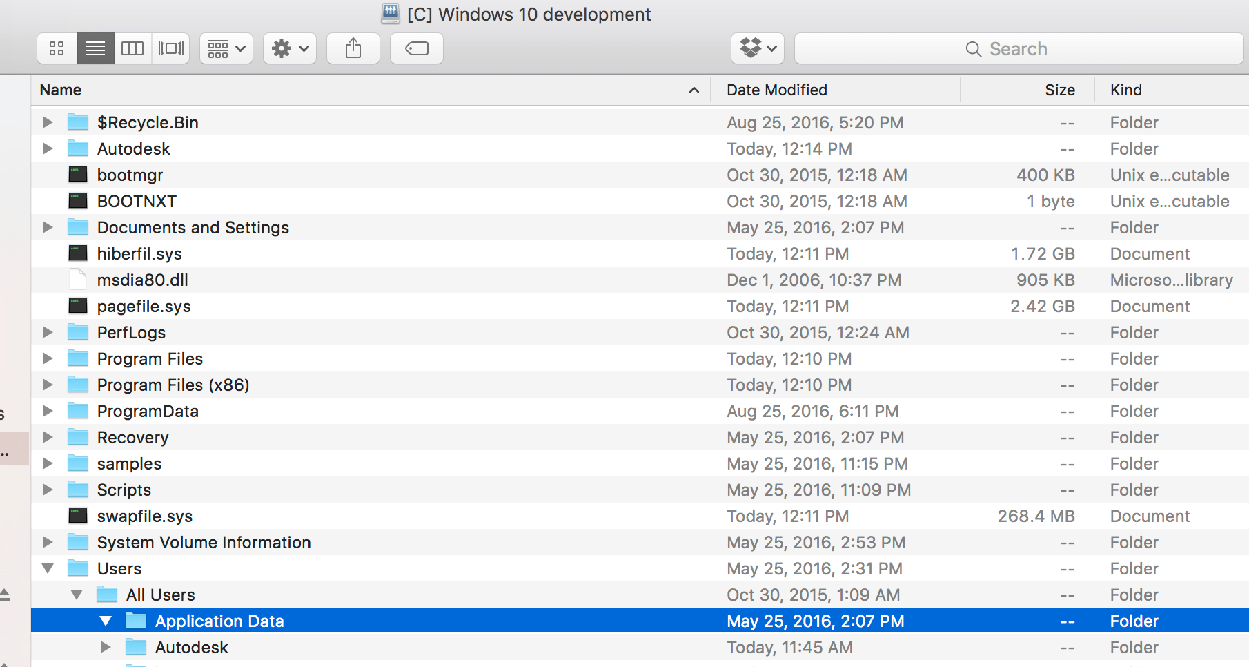Click the "Oct 30, 2015, 12:24 AM" date
Viewport: 1249px width, 667px height.
point(818,332)
